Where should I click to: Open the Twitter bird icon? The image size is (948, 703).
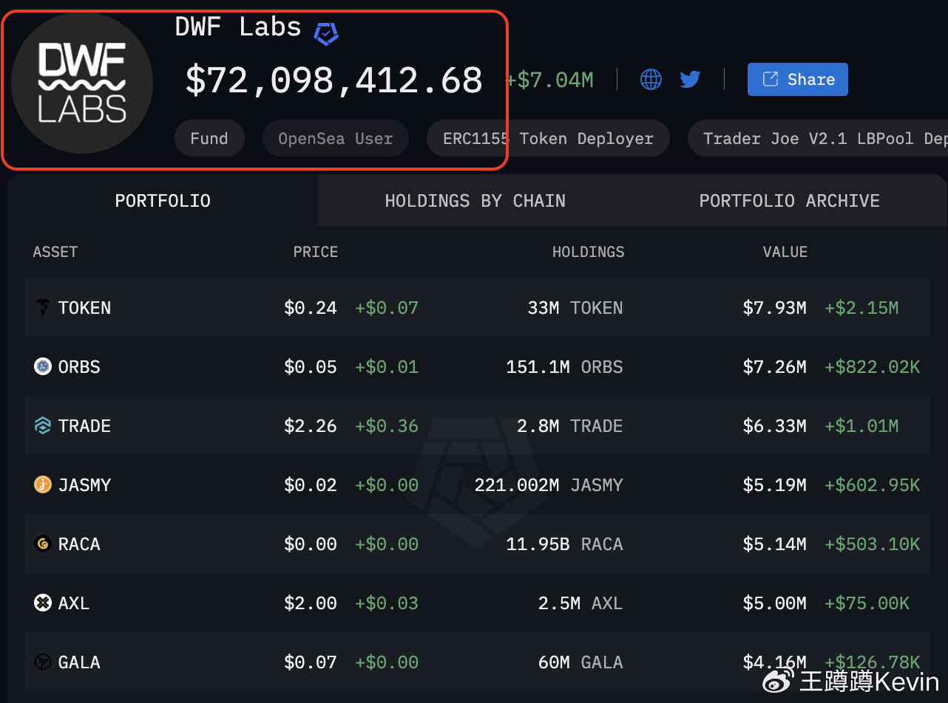coord(690,79)
